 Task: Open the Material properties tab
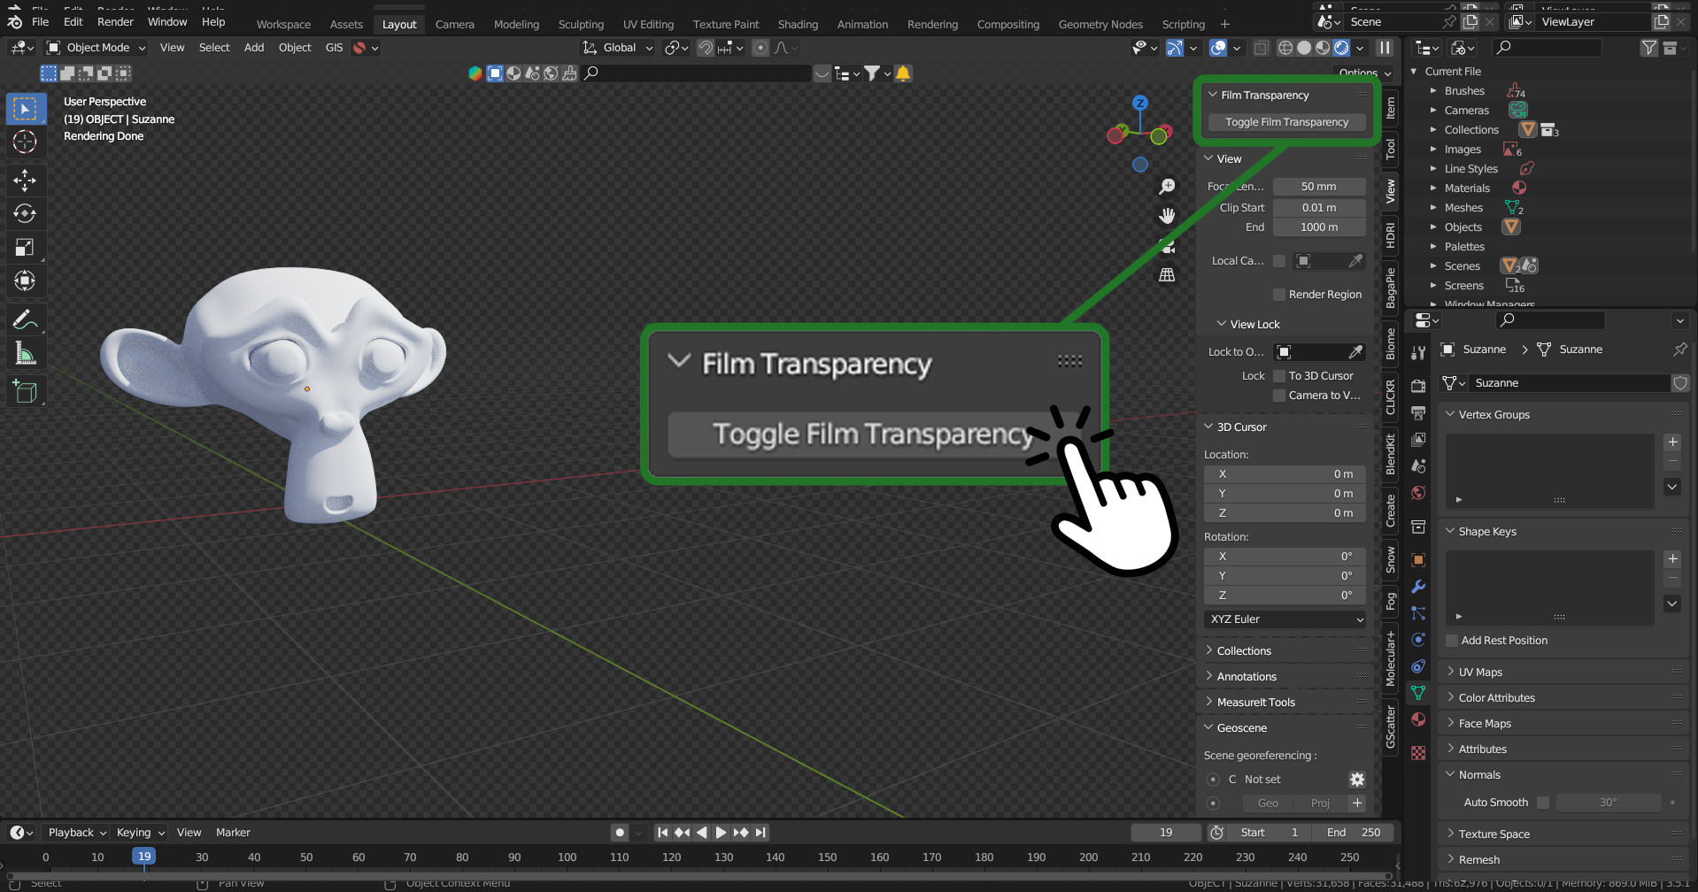(x=1418, y=719)
